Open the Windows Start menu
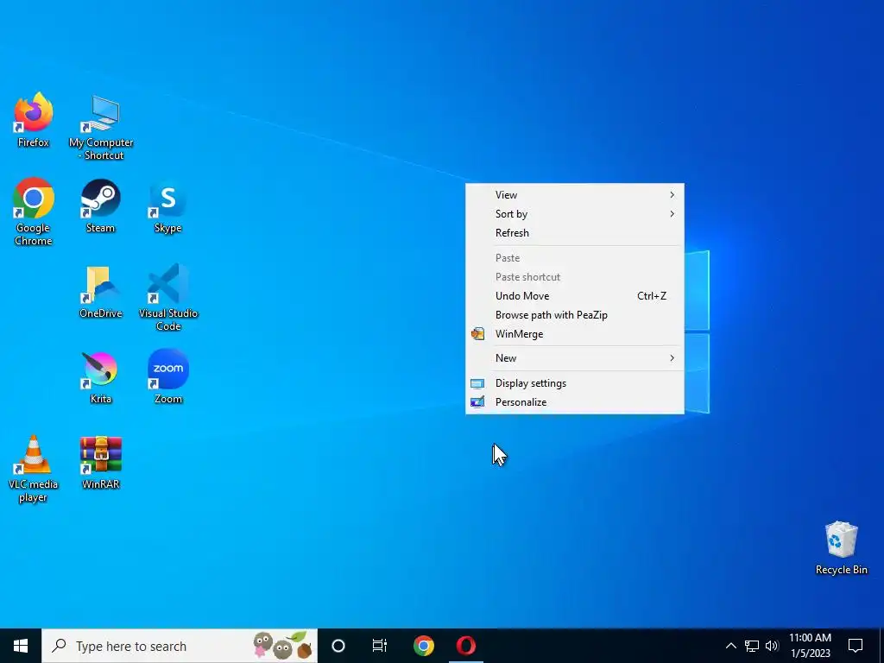 tap(21, 646)
